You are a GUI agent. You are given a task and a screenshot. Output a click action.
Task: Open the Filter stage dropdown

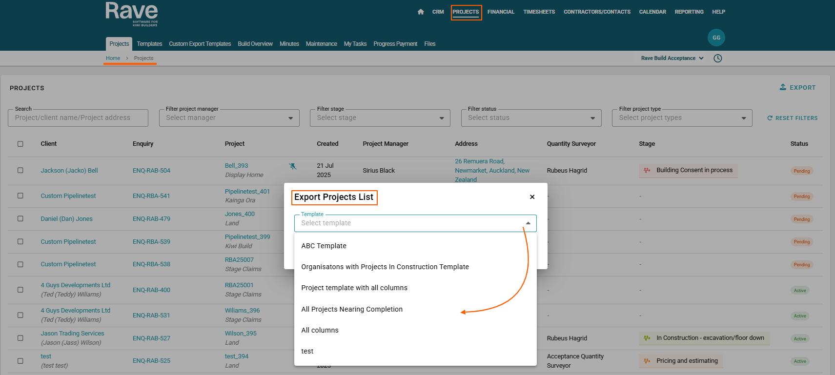[x=380, y=118]
